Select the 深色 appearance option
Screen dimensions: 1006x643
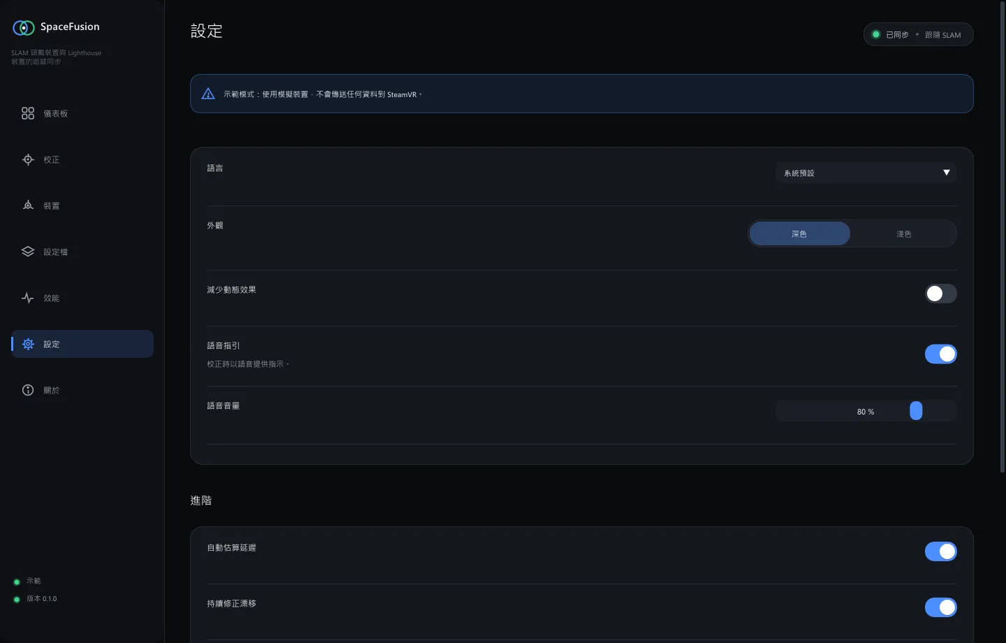[x=800, y=233]
